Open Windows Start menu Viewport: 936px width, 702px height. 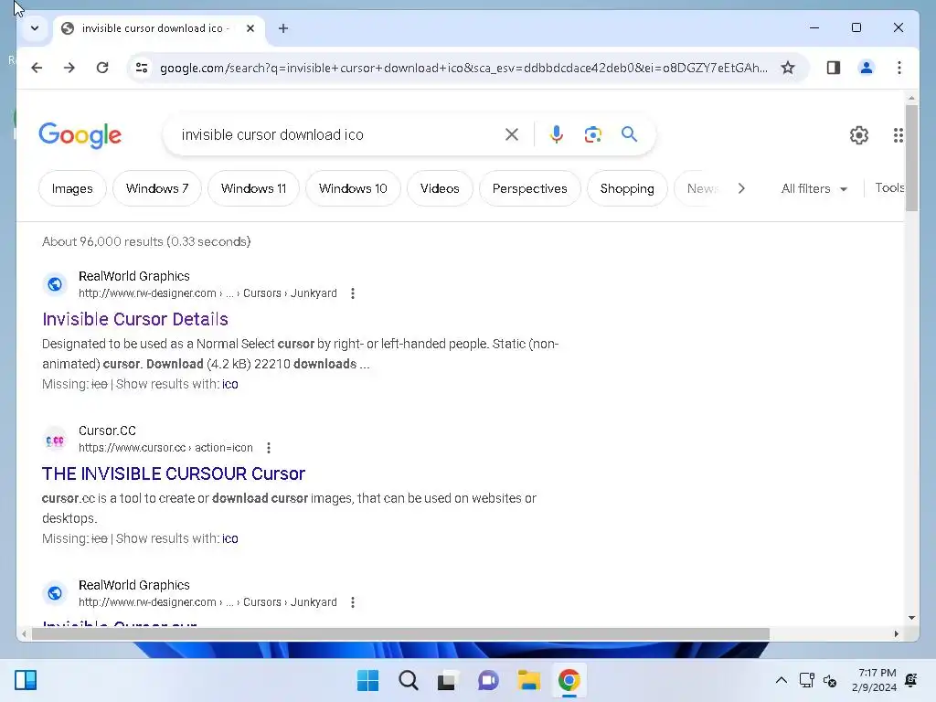pos(367,680)
